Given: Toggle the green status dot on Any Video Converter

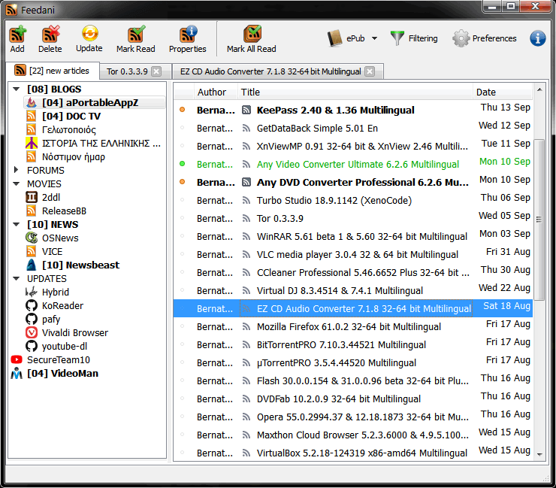Looking at the screenshot, I should pos(182,164).
